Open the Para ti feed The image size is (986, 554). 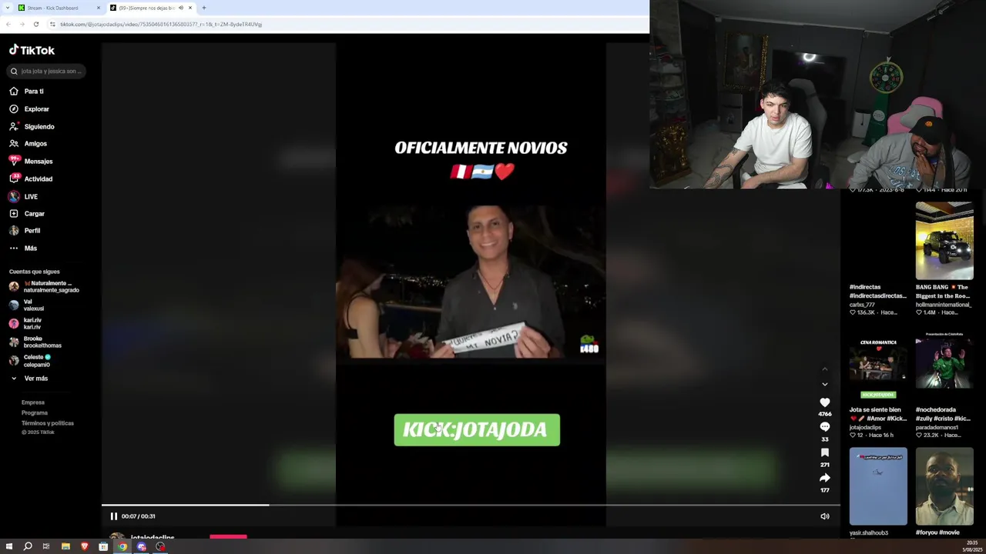(34, 91)
